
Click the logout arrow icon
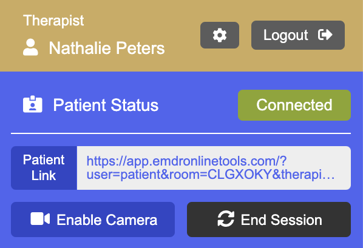325,35
